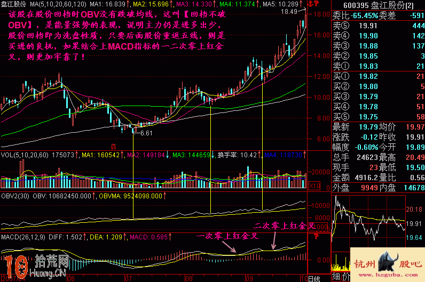425x282 pixels.
Task: Select the MA(5,10,20,60,120) indicator label
Action: 58,4
